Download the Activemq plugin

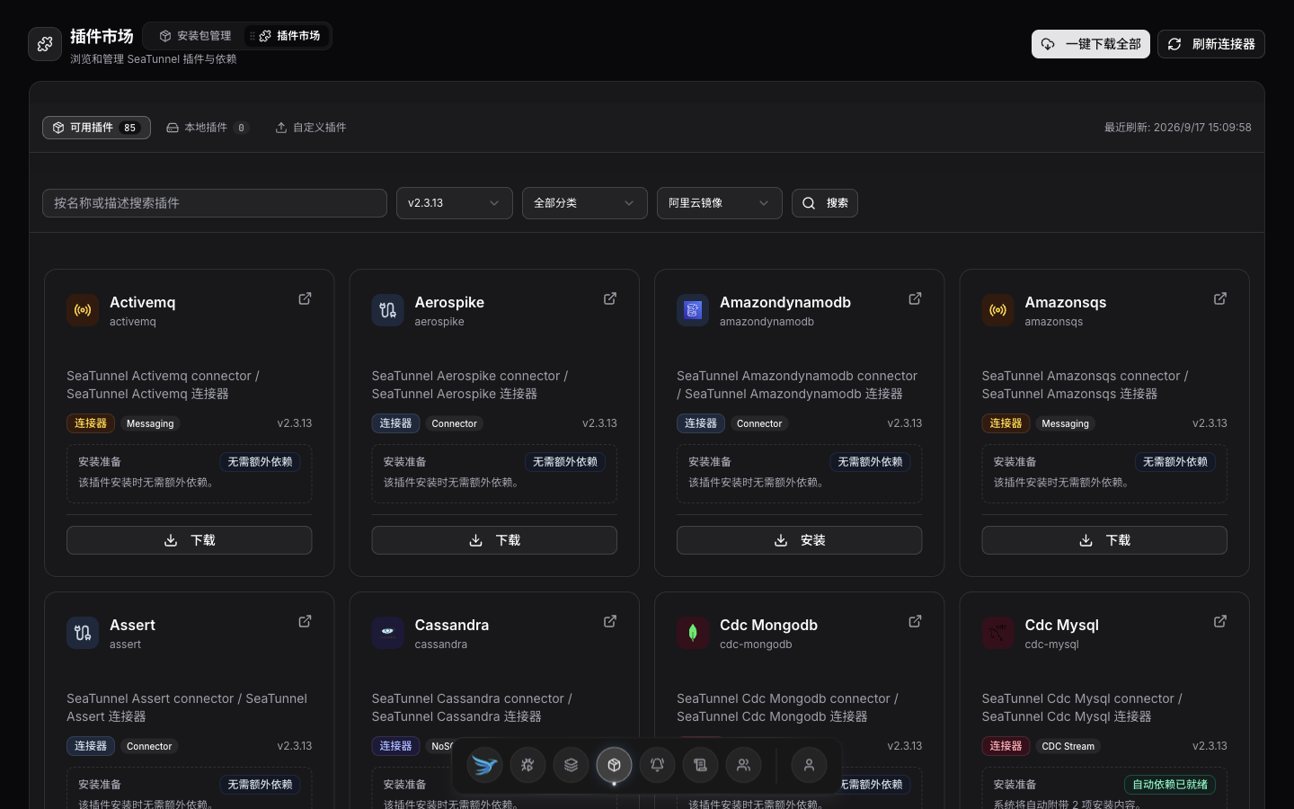(x=190, y=540)
